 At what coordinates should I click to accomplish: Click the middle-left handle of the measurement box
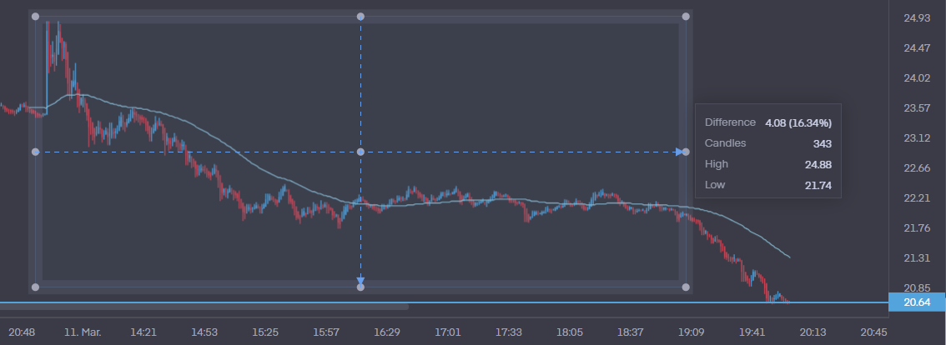click(35, 152)
